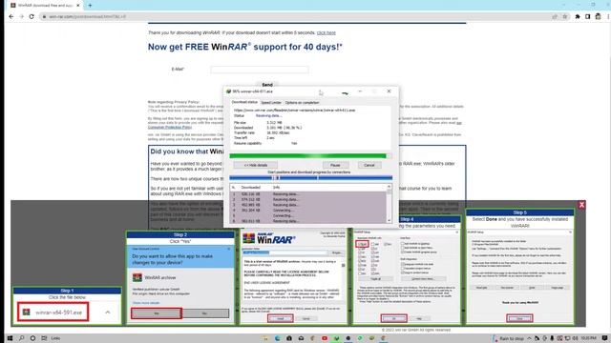This screenshot has width=611, height=343.
Task: Click the download dialog title bar icon
Action: point(229,91)
